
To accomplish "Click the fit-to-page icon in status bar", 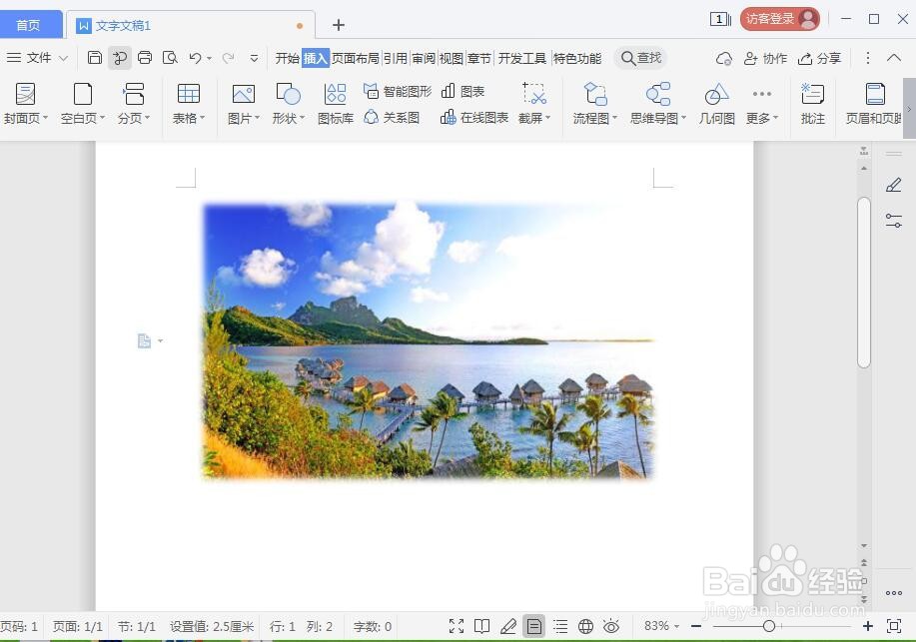I will [x=894, y=626].
